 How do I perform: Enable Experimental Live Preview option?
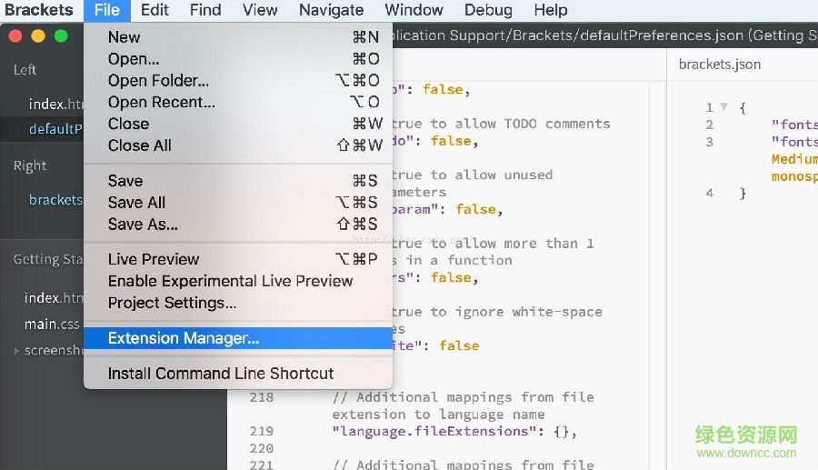tap(230, 281)
